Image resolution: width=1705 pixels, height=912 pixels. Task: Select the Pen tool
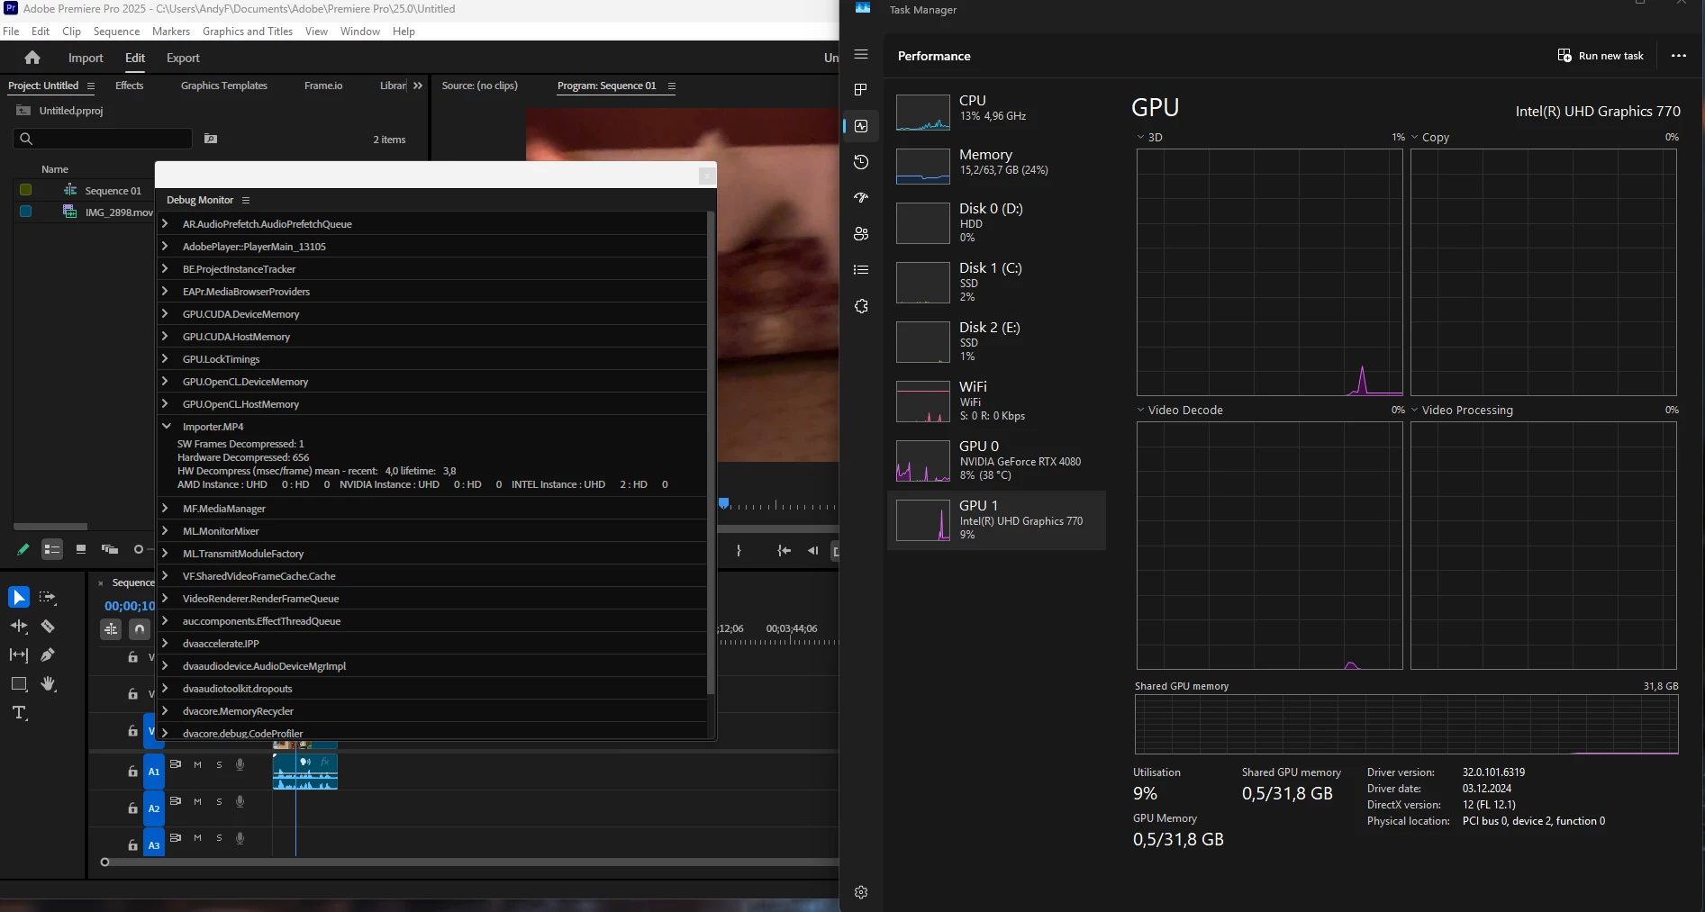[x=48, y=655]
